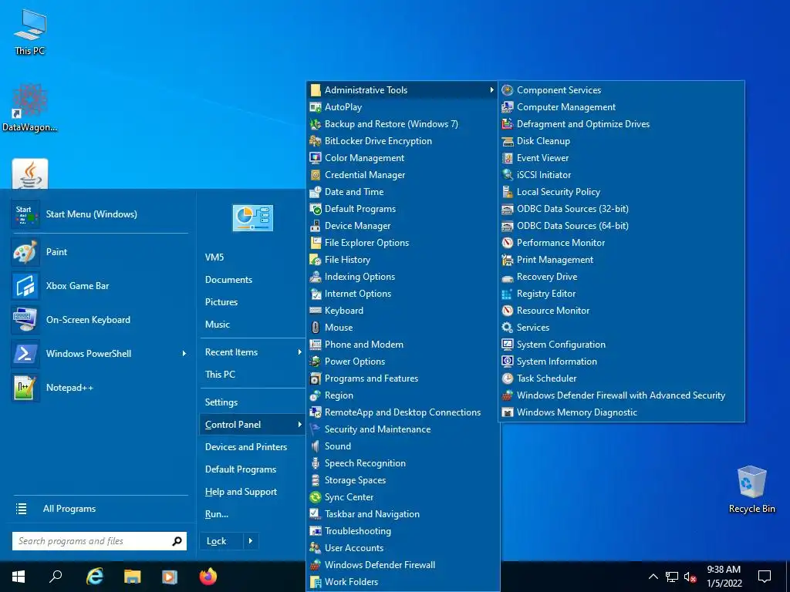790x592 pixels.
Task: Open taskbar search magnifier
Action: click(56, 577)
